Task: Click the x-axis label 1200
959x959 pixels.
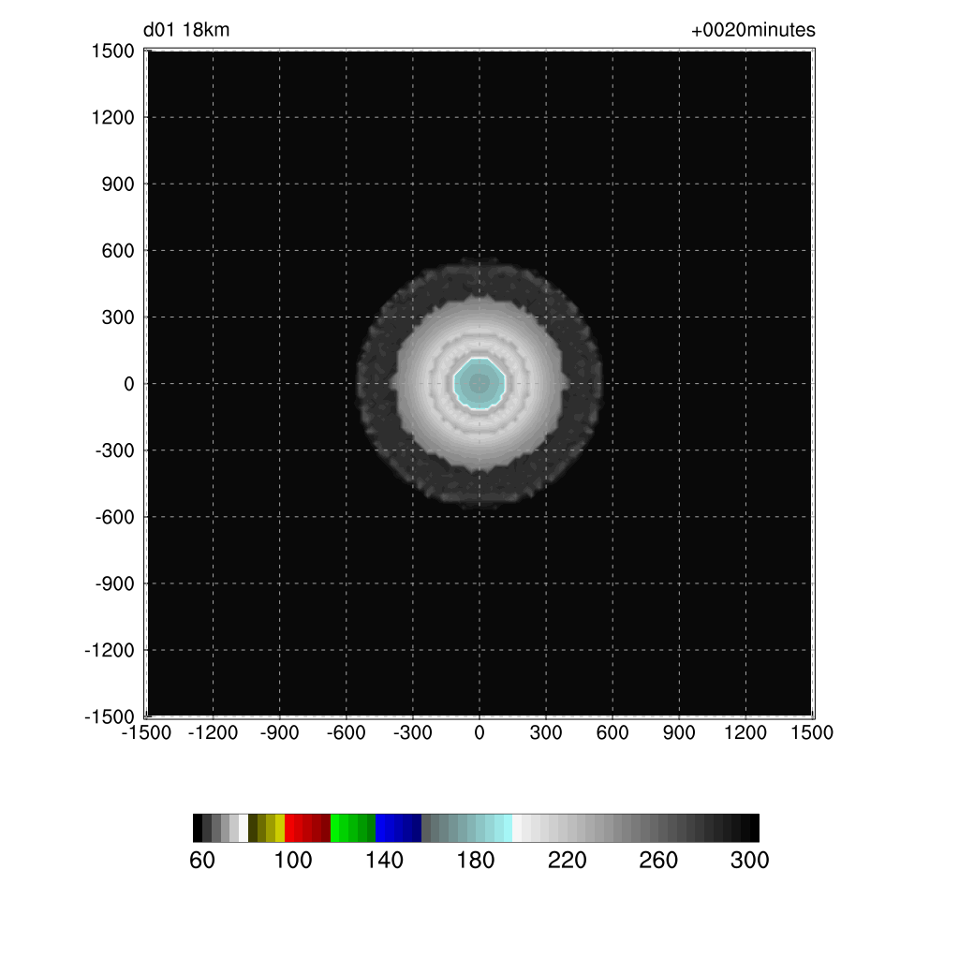Action: coord(745,732)
